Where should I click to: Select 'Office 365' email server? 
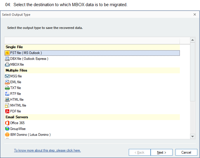[92, 123]
